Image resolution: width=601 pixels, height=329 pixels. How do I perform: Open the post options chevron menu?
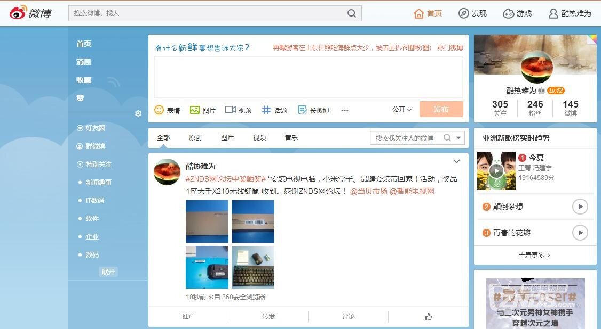pos(456,161)
